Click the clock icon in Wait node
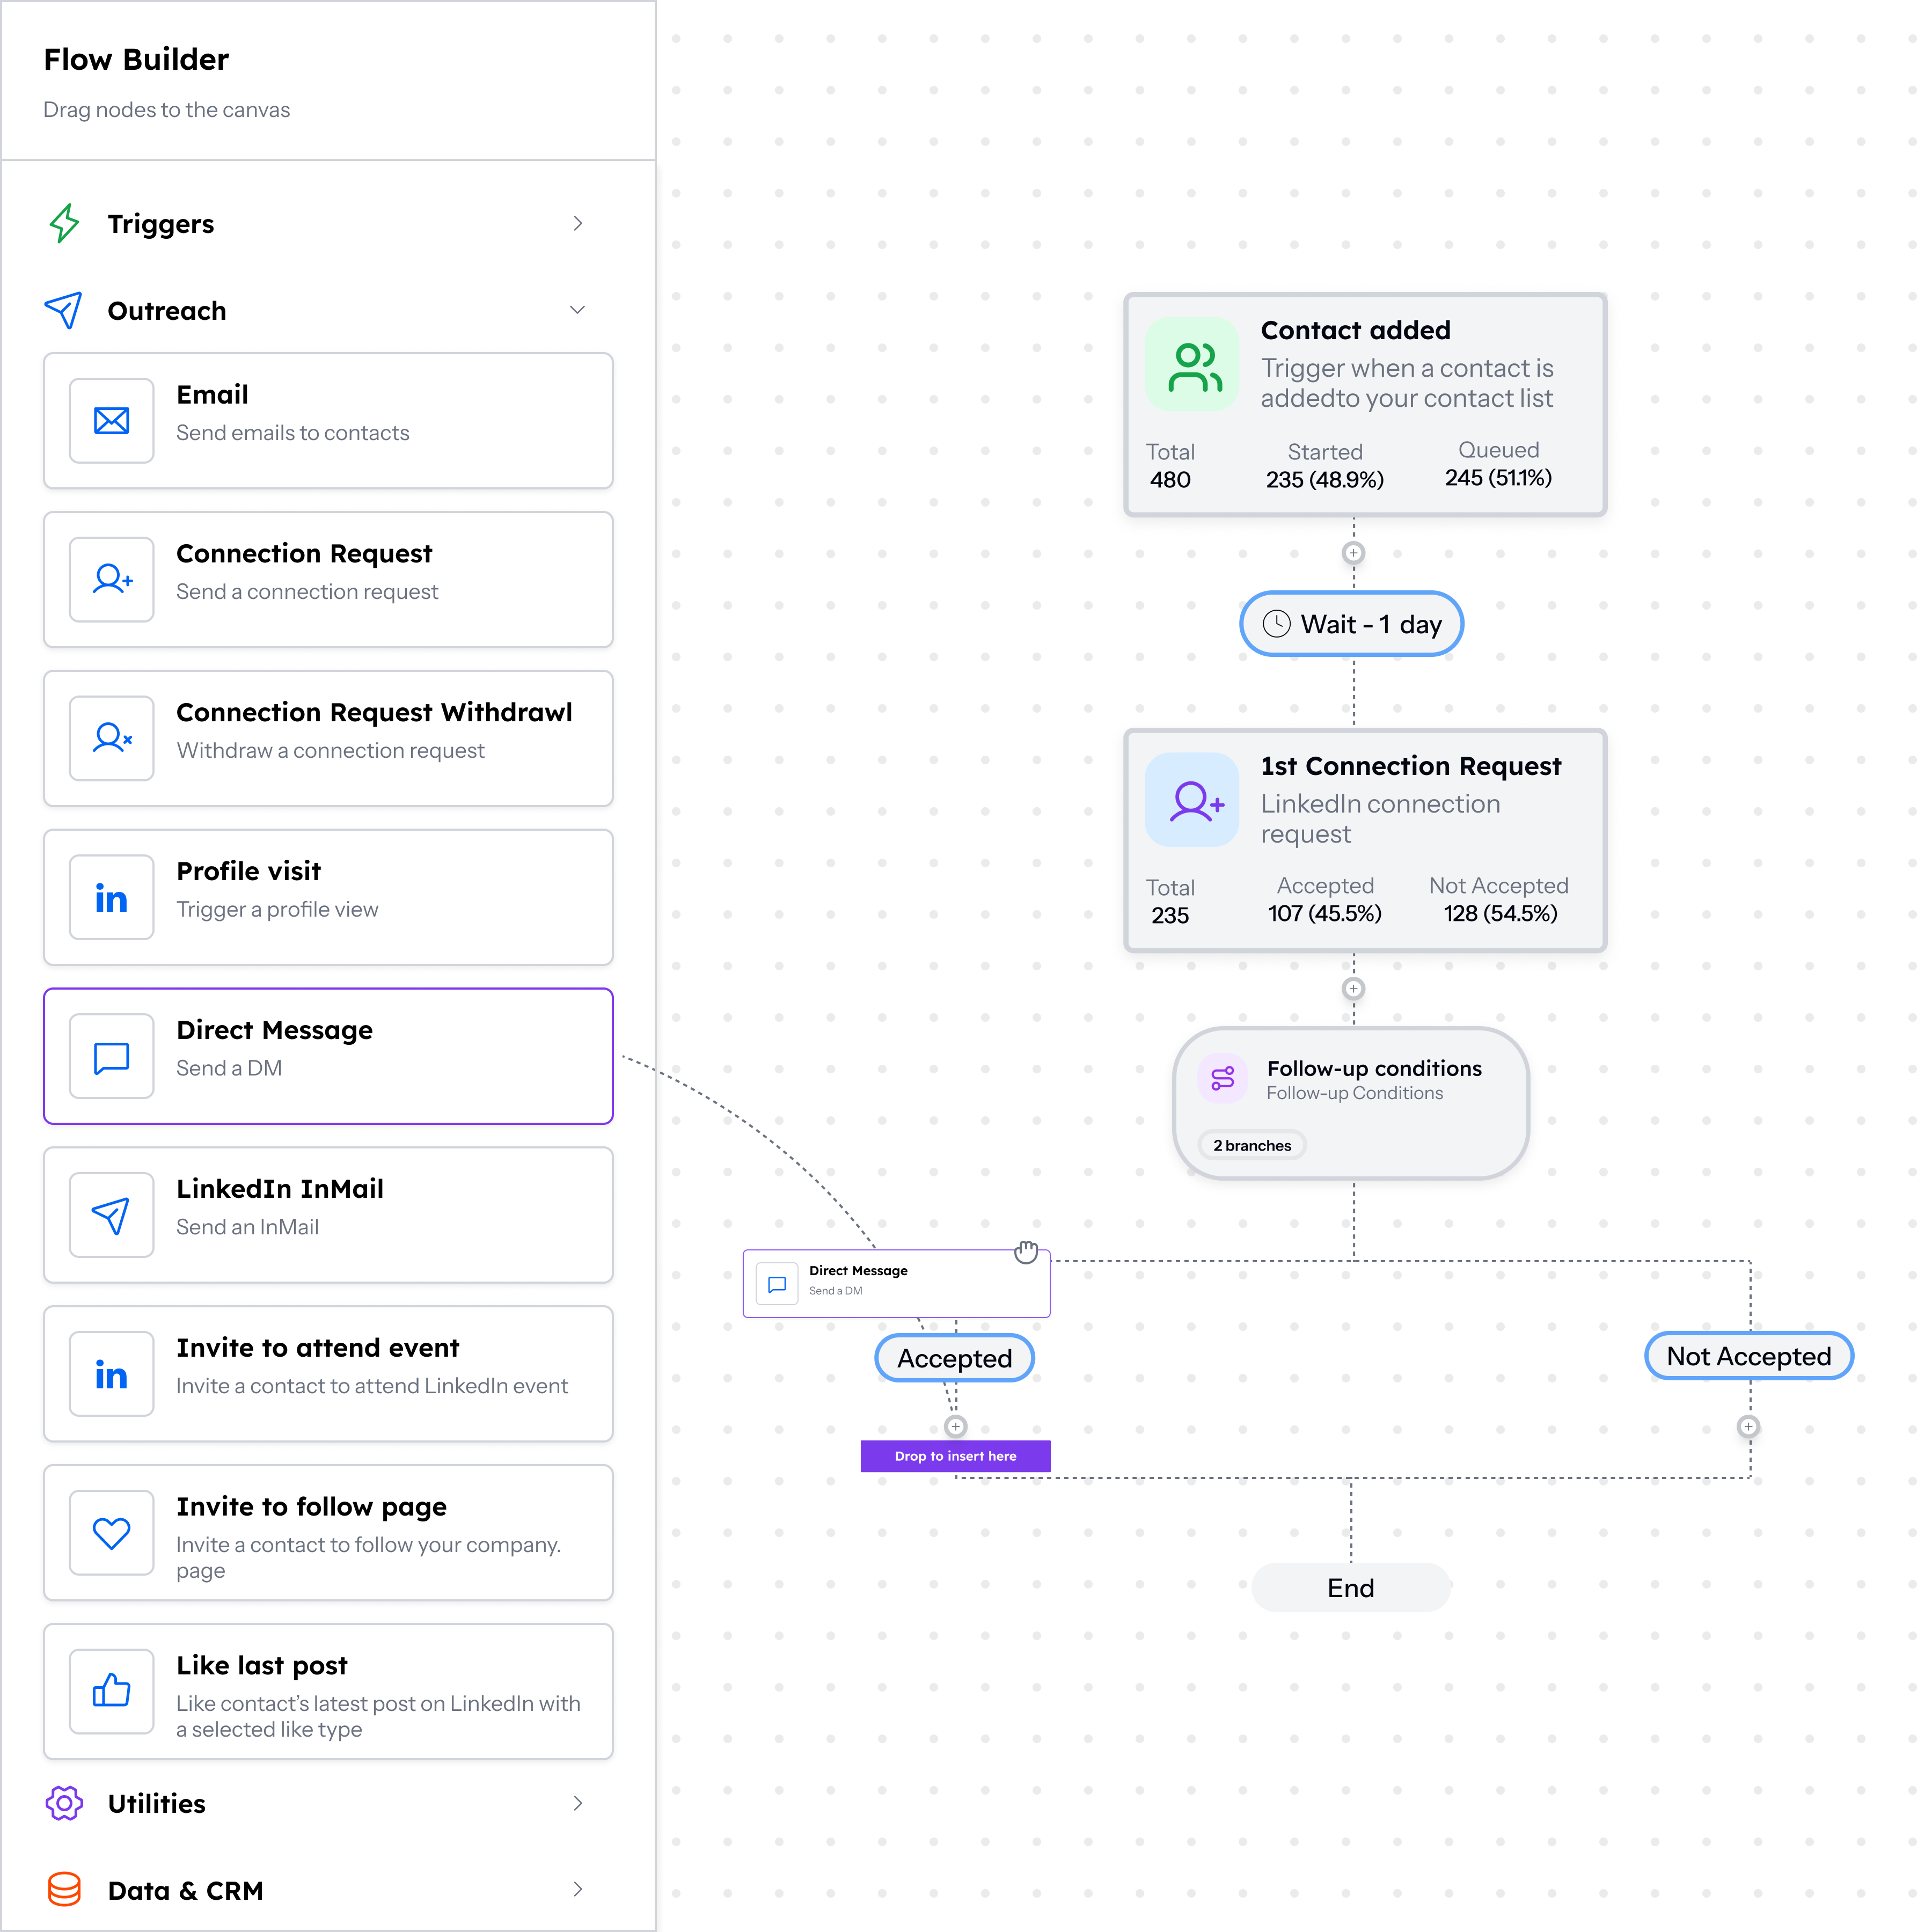The height and width of the screenshot is (1932, 1932). click(1277, 624)
